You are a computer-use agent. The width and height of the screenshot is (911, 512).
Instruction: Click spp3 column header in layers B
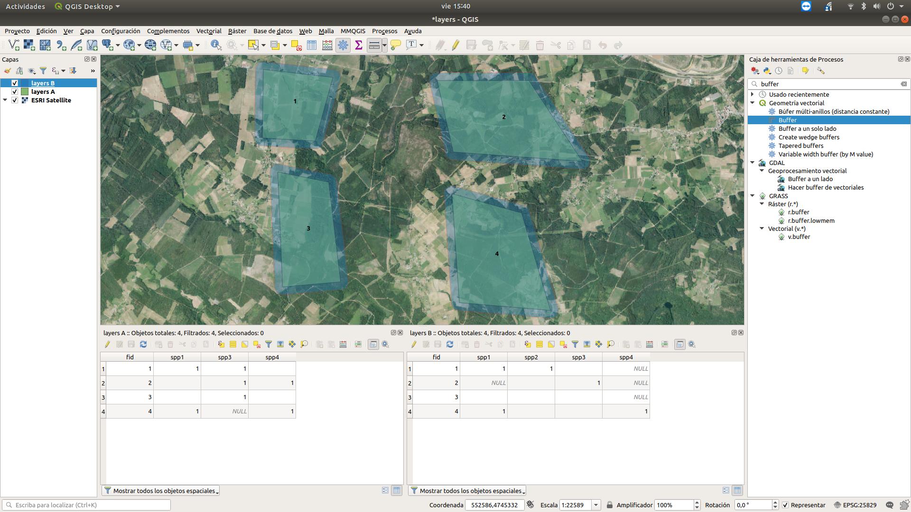point(578,357)
